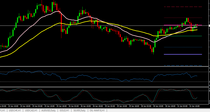Select the AUDUSD,Daily chart tab
This screenshot has width=210, height=112.
pos(48,111)
